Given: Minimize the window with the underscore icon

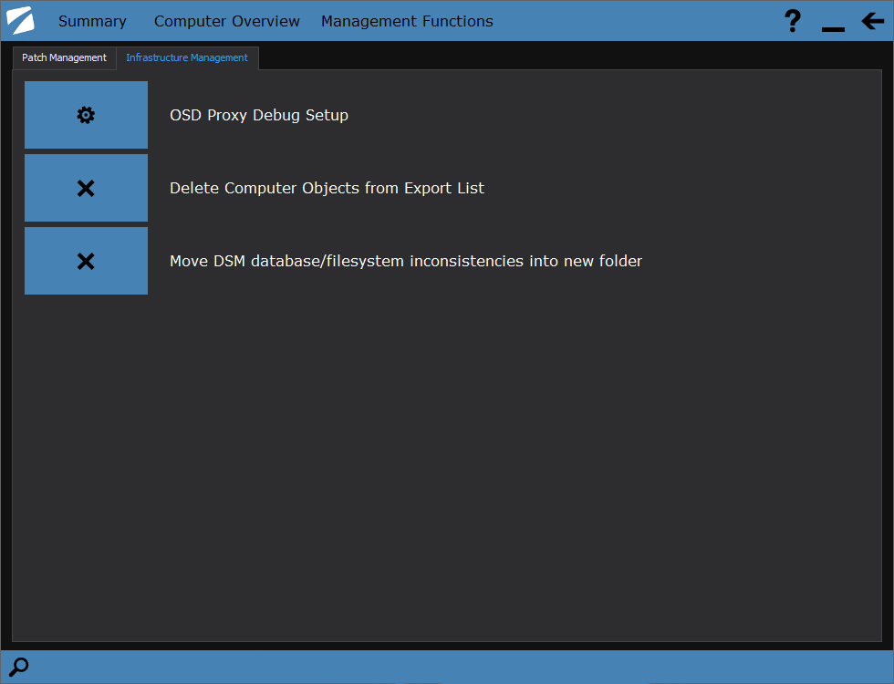Looking at the screenshot, I should (x=833, y=28).
